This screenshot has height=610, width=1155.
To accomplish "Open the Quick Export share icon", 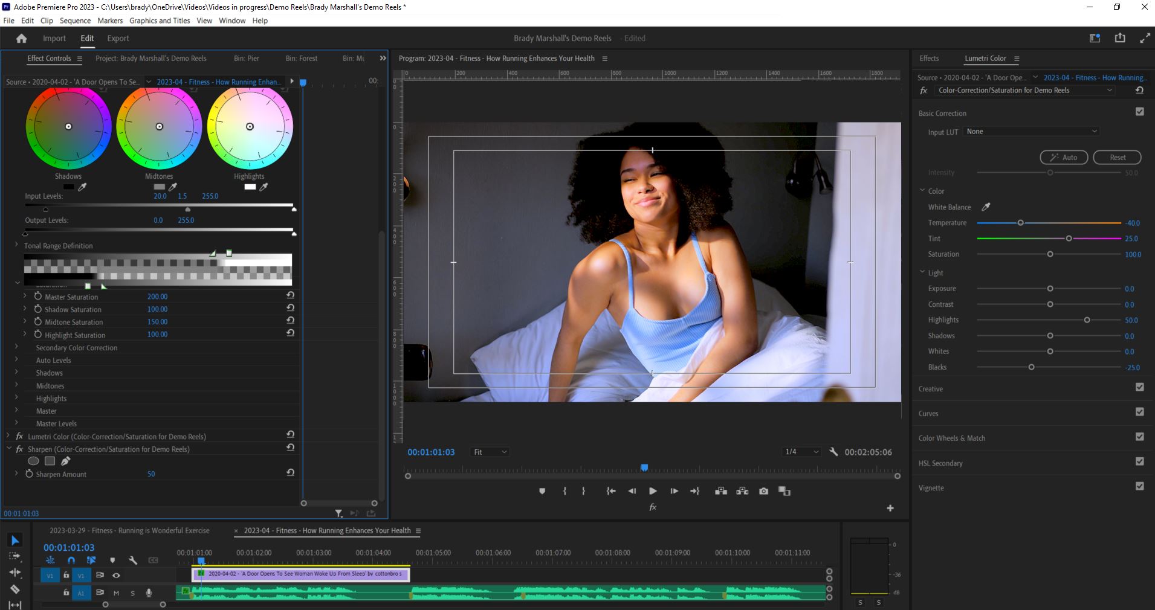I will tap(1120, 38).
